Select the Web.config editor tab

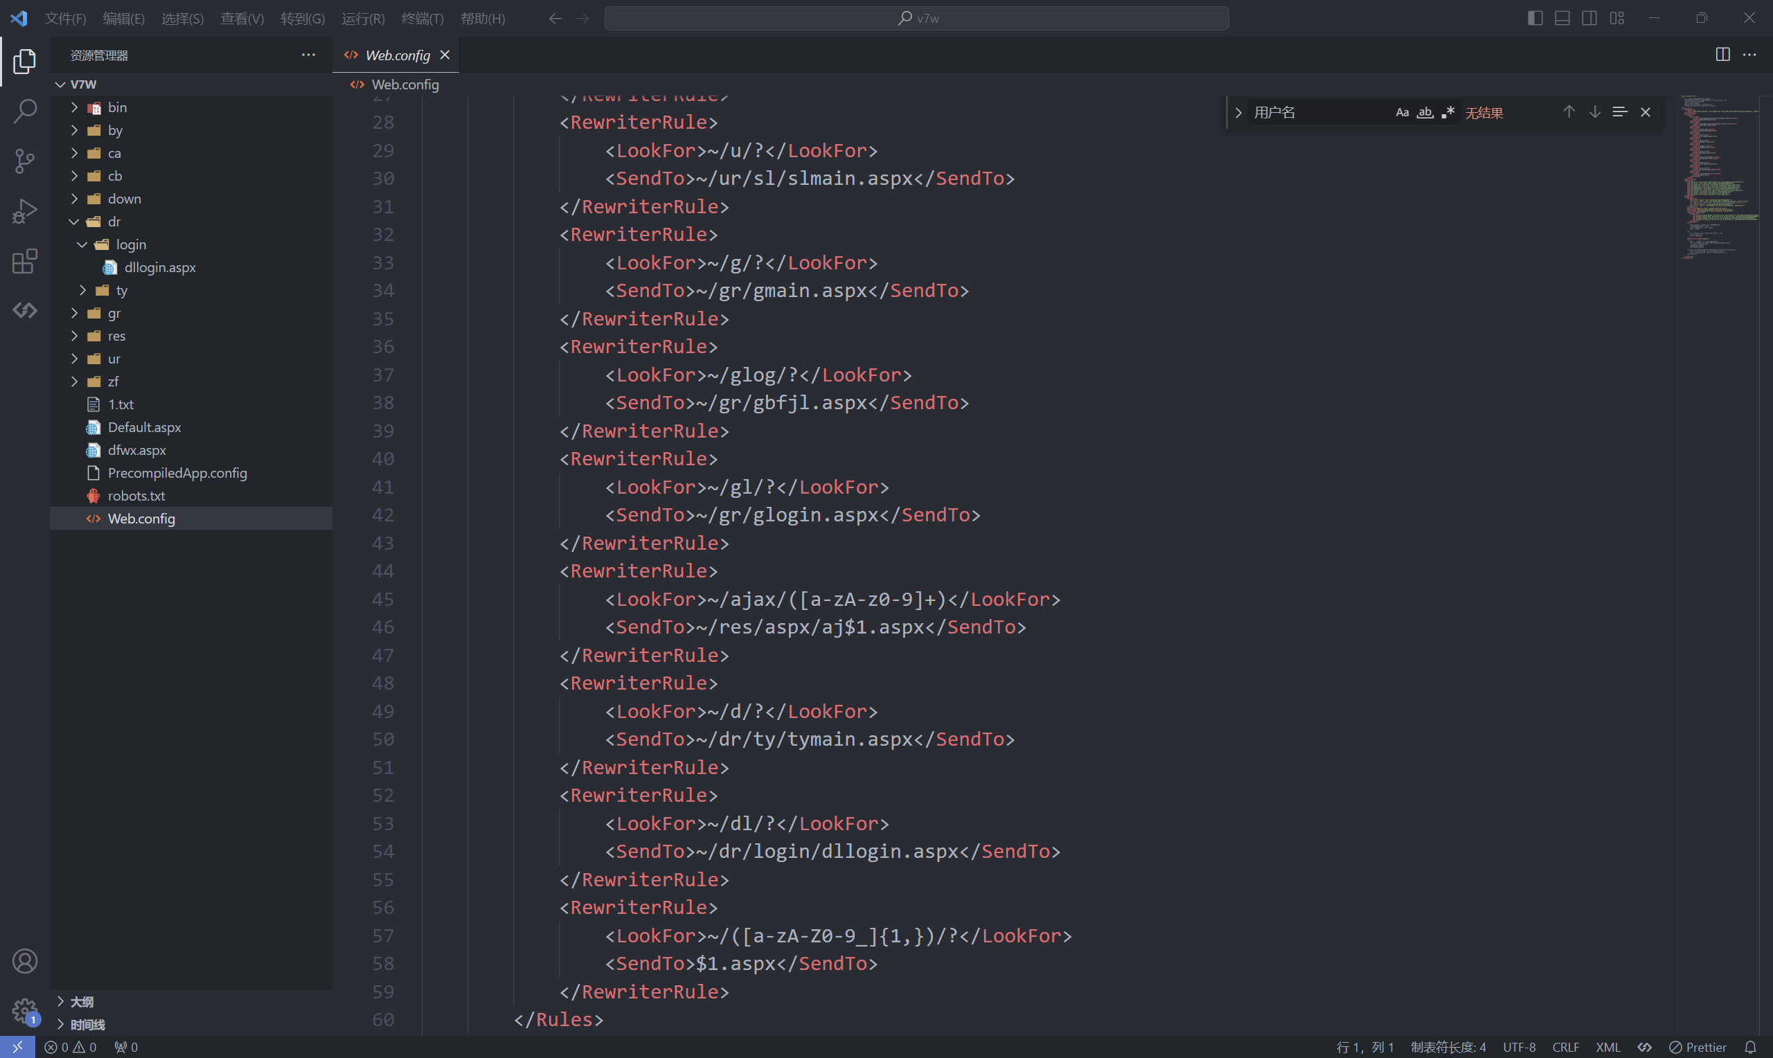[x=397, y=55]
